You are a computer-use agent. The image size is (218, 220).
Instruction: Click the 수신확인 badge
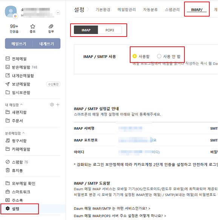coord(53,84)
